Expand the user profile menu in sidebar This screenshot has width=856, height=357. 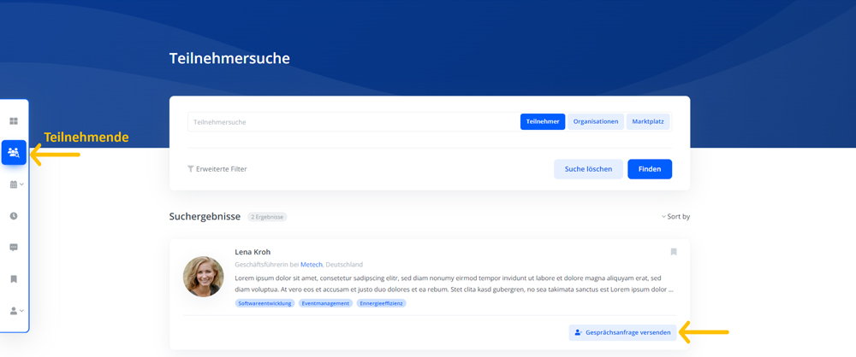[15, 311]
